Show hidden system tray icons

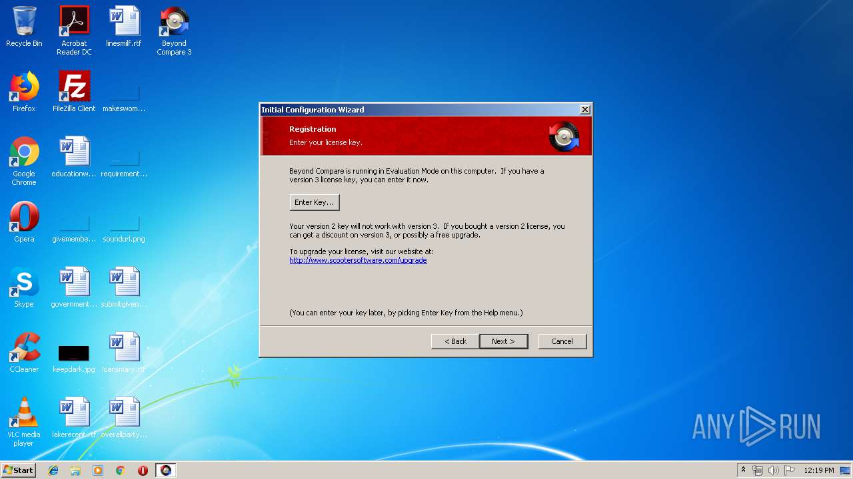tap(743, 470)
